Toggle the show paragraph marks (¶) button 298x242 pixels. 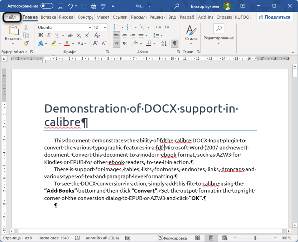click(174, 44)
